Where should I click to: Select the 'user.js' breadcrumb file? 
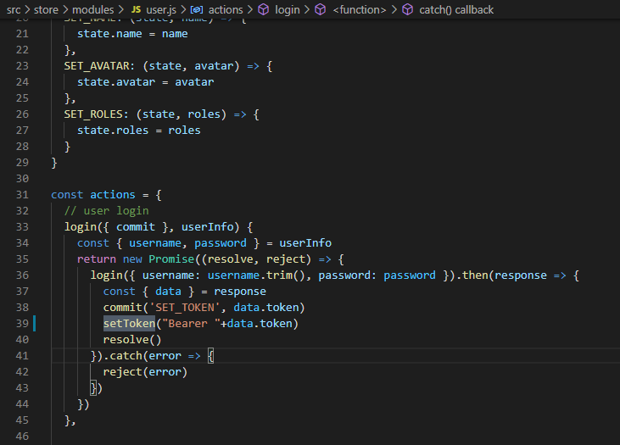coord(161,9)
